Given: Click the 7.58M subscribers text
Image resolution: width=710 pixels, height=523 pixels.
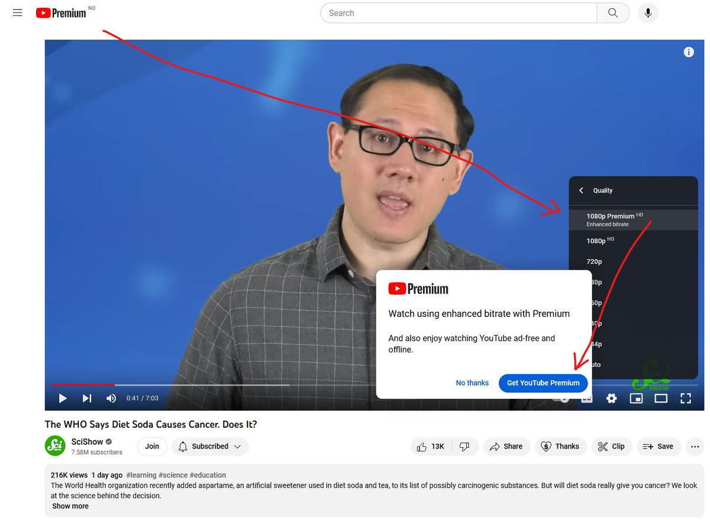Looking at the screenshot, I should [x=96, y=452].
